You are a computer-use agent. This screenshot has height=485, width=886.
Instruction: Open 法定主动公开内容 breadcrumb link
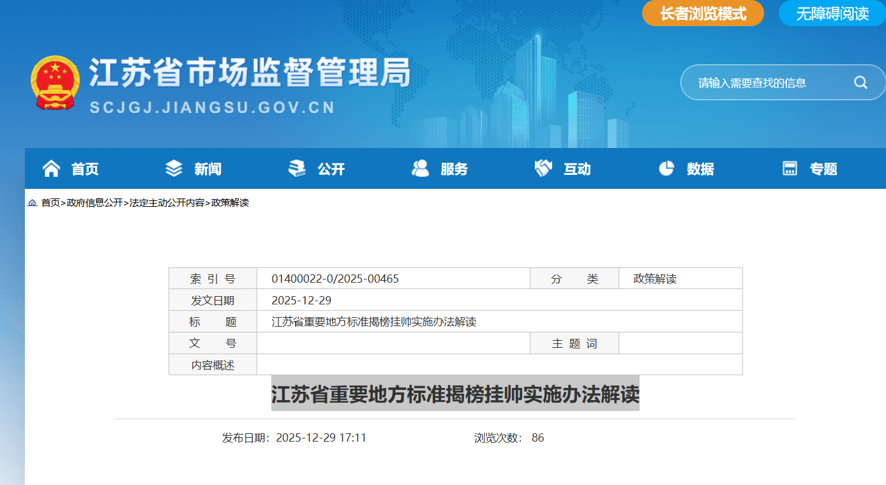coord(167,203)
